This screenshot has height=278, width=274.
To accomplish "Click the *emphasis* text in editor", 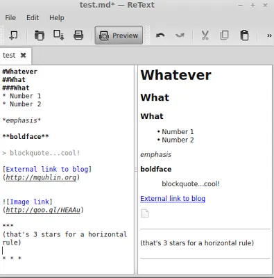I will pyautogui.click(x=22, y=120).
